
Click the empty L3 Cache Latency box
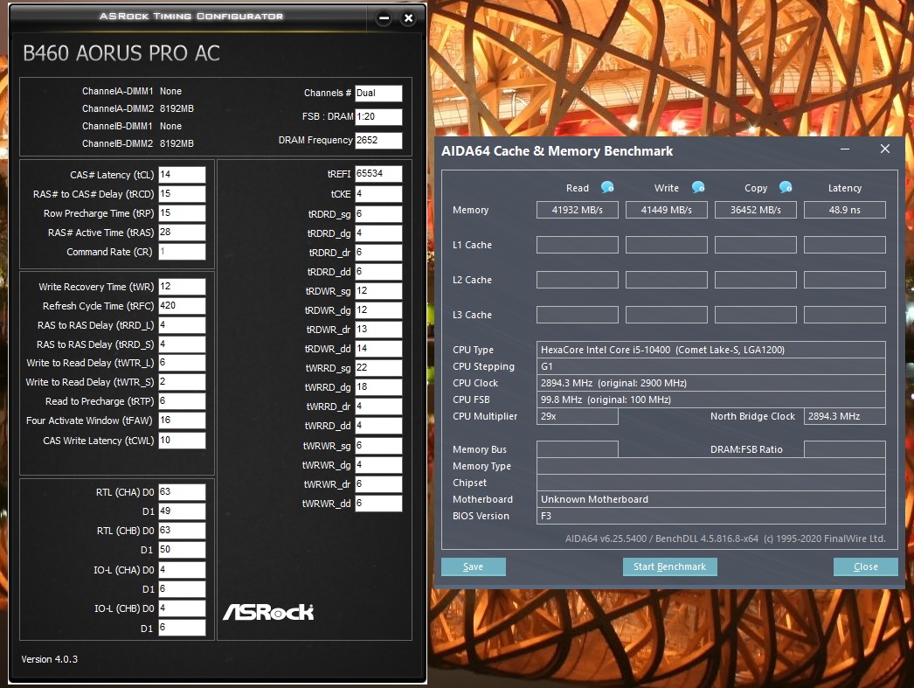point(845,315)
